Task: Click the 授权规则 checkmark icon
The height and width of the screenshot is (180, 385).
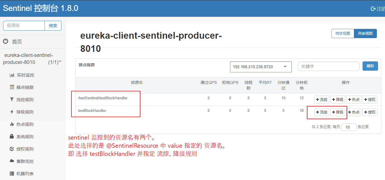Action: pyautogui.click(x=12, y=149)
